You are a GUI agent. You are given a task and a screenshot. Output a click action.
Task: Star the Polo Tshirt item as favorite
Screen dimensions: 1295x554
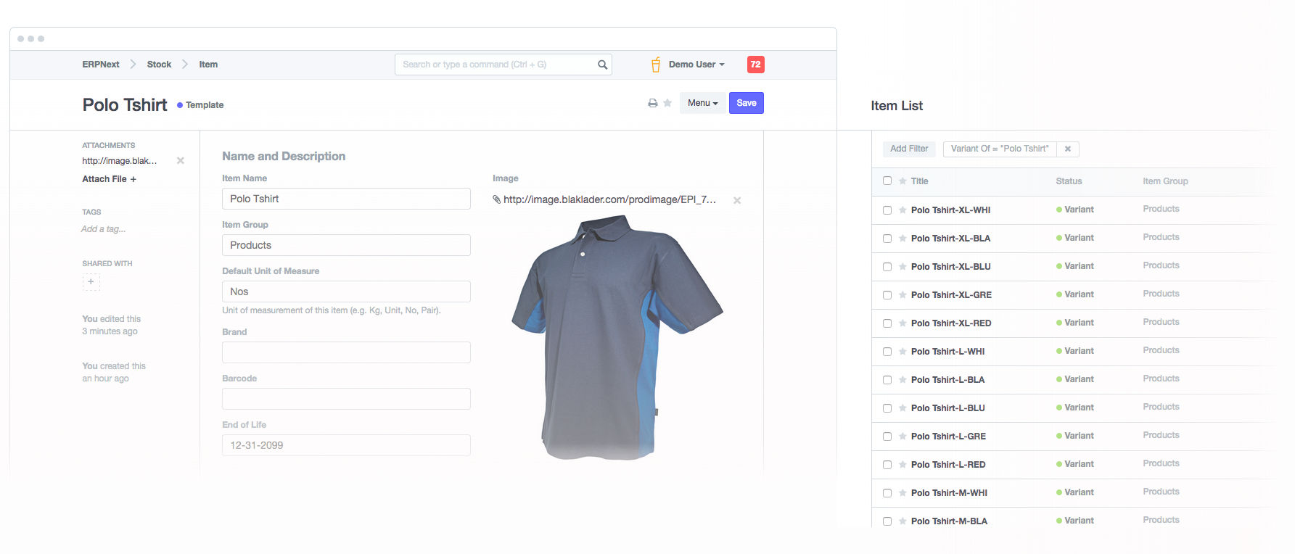[x=667, y=103]
